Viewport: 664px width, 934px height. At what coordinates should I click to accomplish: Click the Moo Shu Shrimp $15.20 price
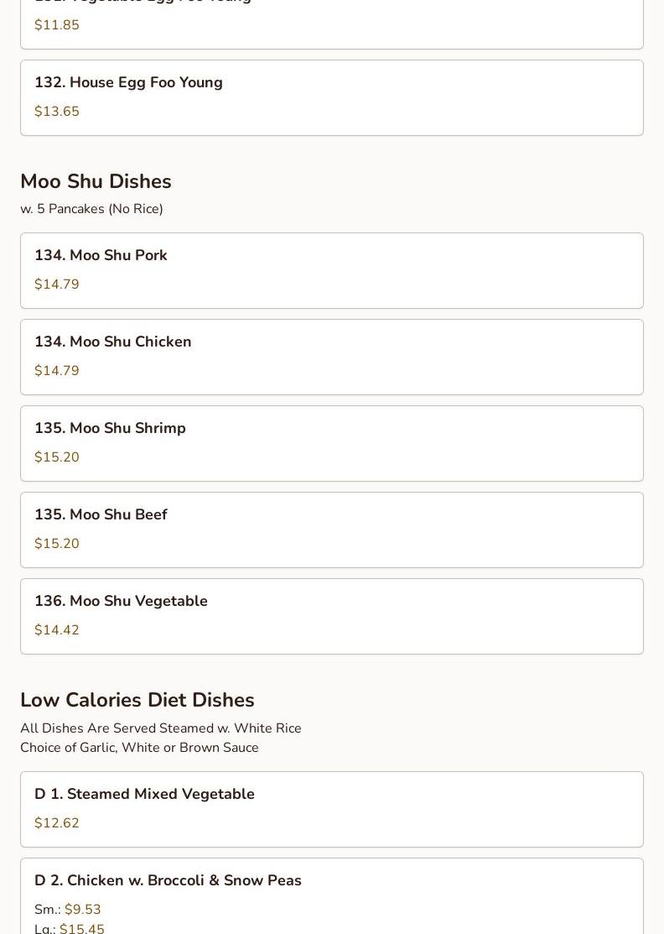click(x=57, y=457)
